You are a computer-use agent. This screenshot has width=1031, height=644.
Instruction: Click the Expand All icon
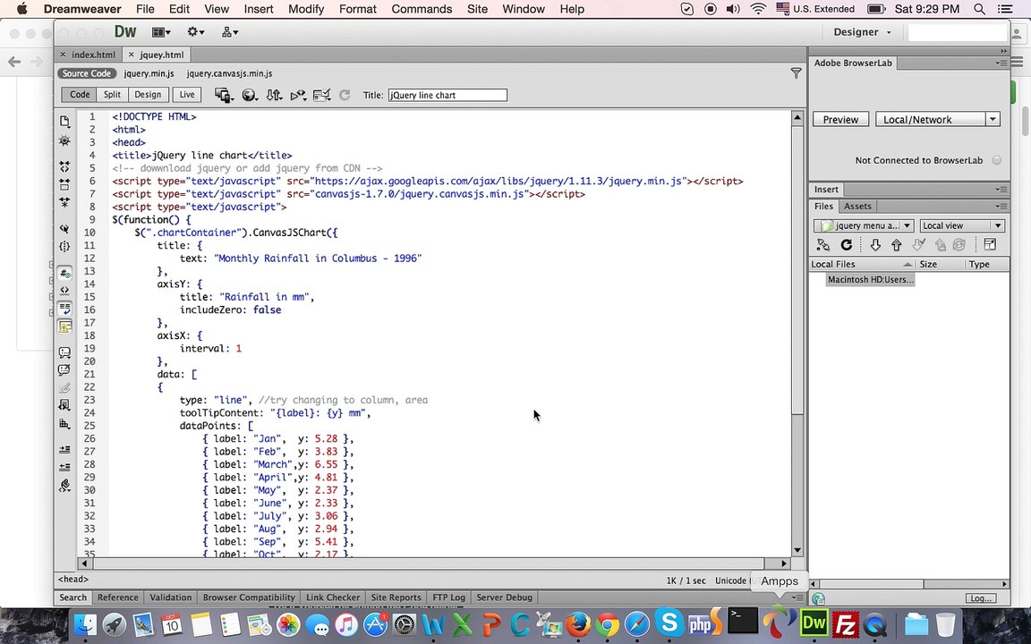tap(64, 202)
